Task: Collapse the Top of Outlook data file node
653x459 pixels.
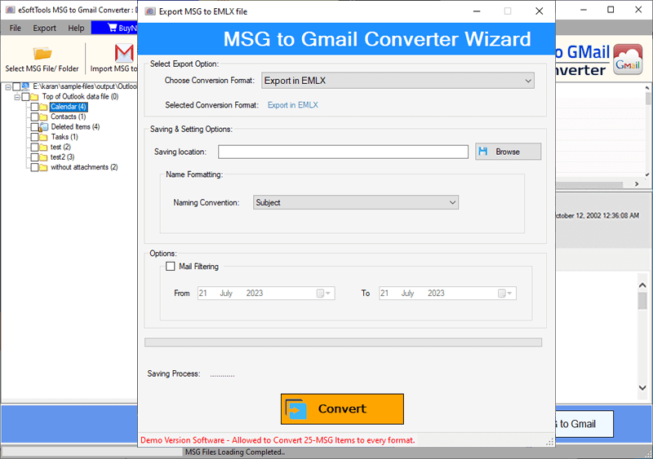Action: tap(17, 97)
